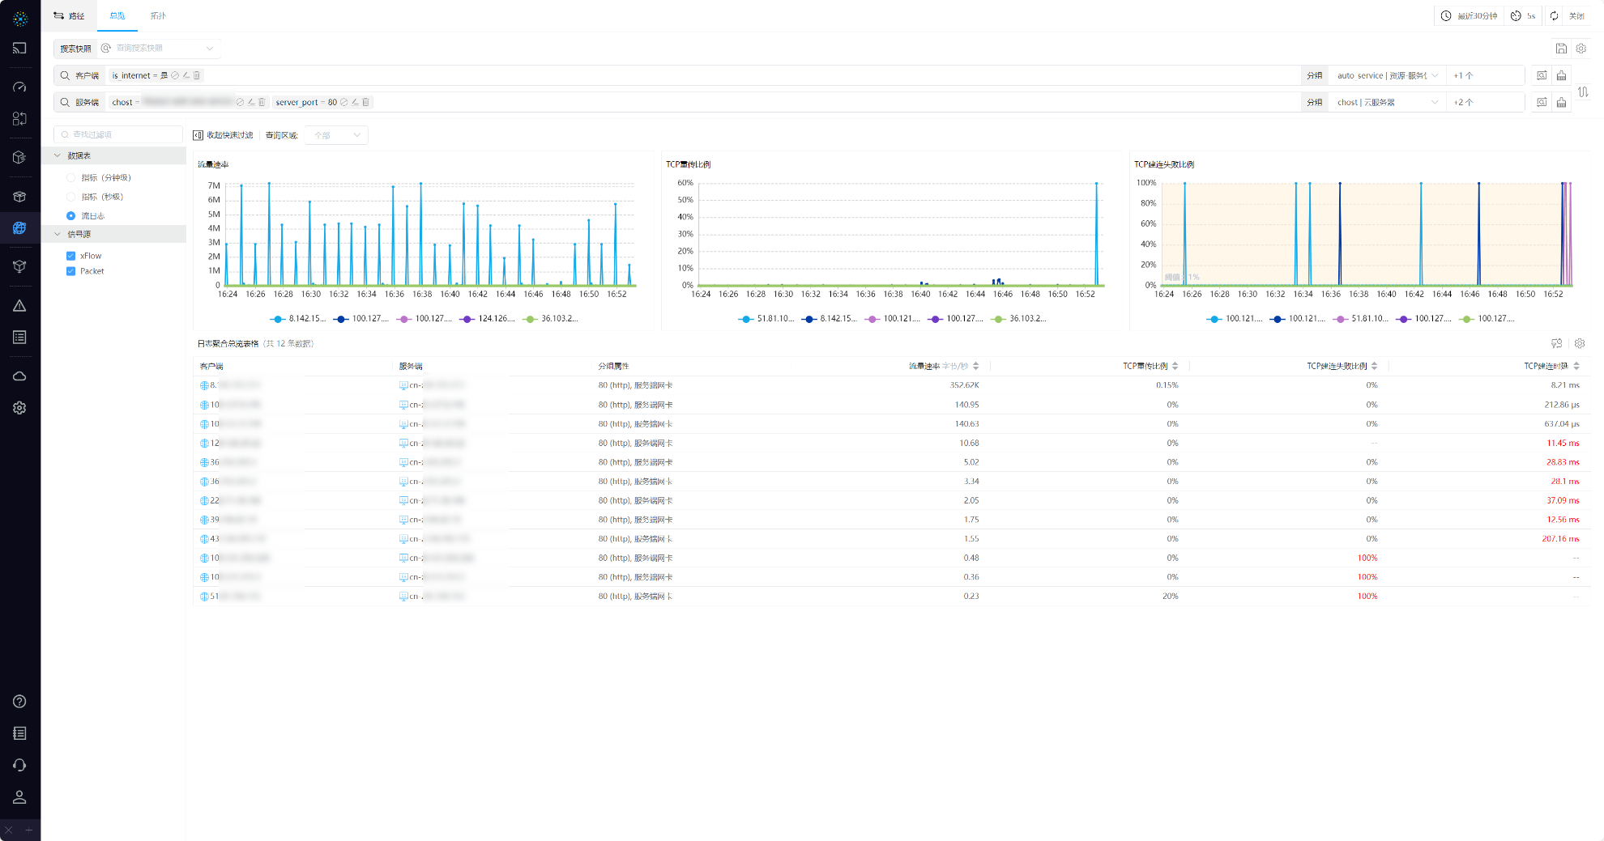Collapse the 数据表 section

(x=58, y=155)
